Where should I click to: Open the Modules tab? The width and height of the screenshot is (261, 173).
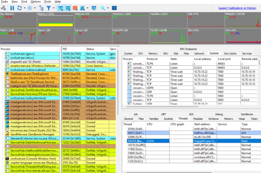(x=198, y=119)
